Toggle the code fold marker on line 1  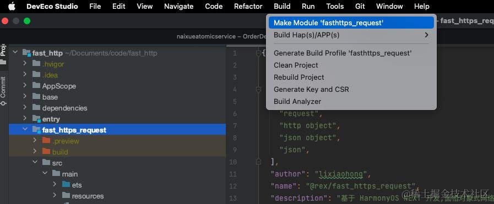tap(258, 53)
